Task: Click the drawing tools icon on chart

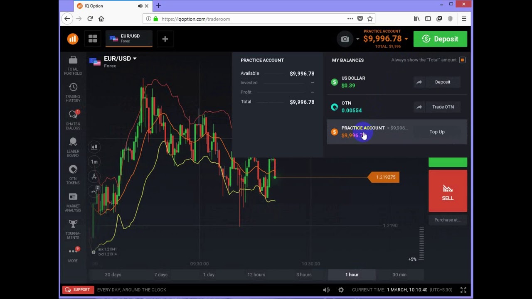Action: tap(94, 176)
